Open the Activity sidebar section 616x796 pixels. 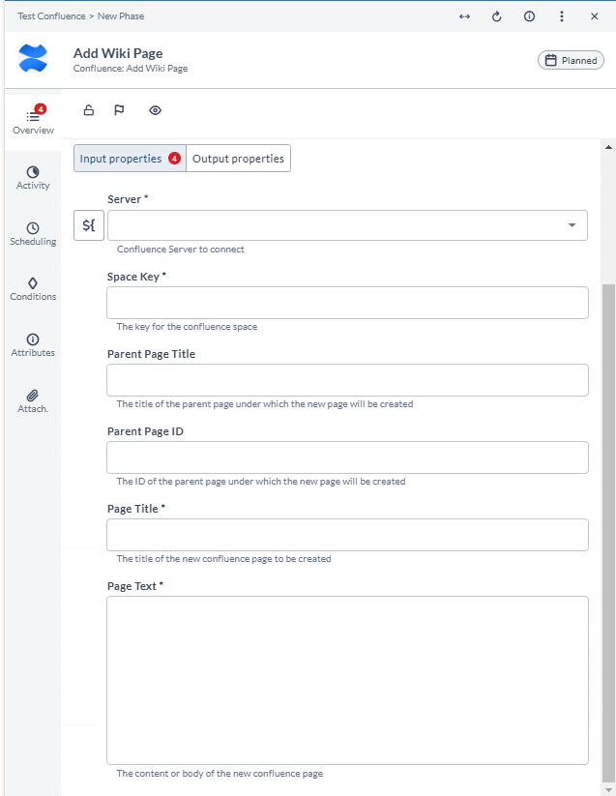33,178
